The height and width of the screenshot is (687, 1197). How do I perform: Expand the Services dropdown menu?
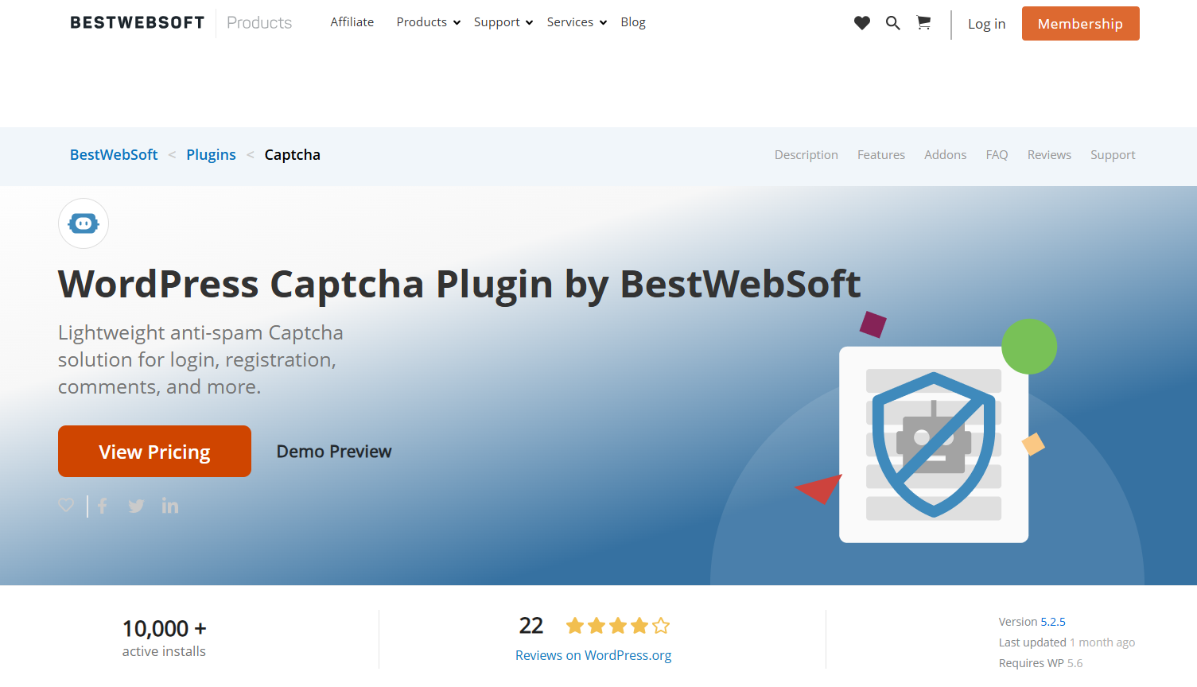577,22
